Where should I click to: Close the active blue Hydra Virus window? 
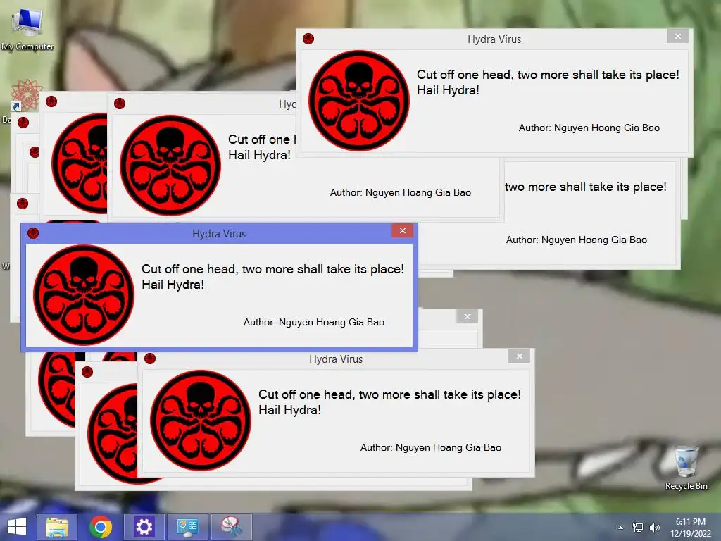click(402, 231)
